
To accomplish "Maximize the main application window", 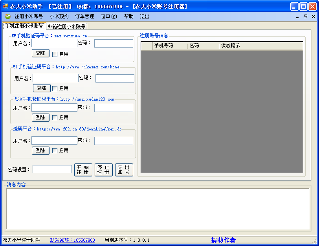I will [x=303, y=7].
